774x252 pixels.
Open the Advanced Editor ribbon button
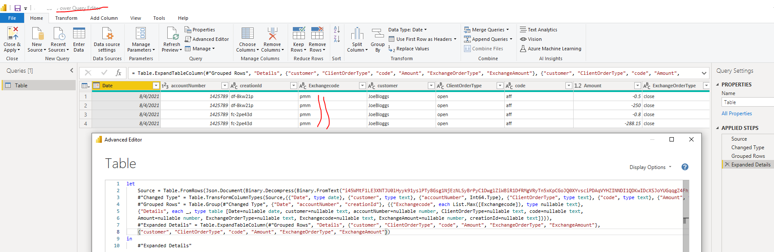tap(207, 39)
